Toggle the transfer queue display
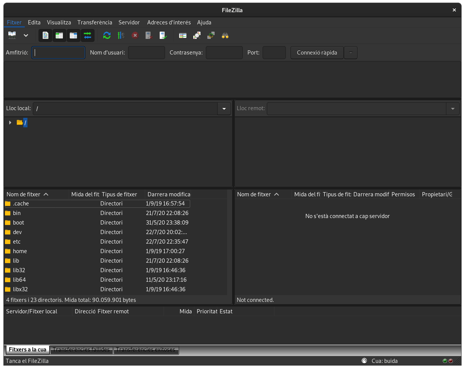The image size is (465, 369). [x=87, y=35]
